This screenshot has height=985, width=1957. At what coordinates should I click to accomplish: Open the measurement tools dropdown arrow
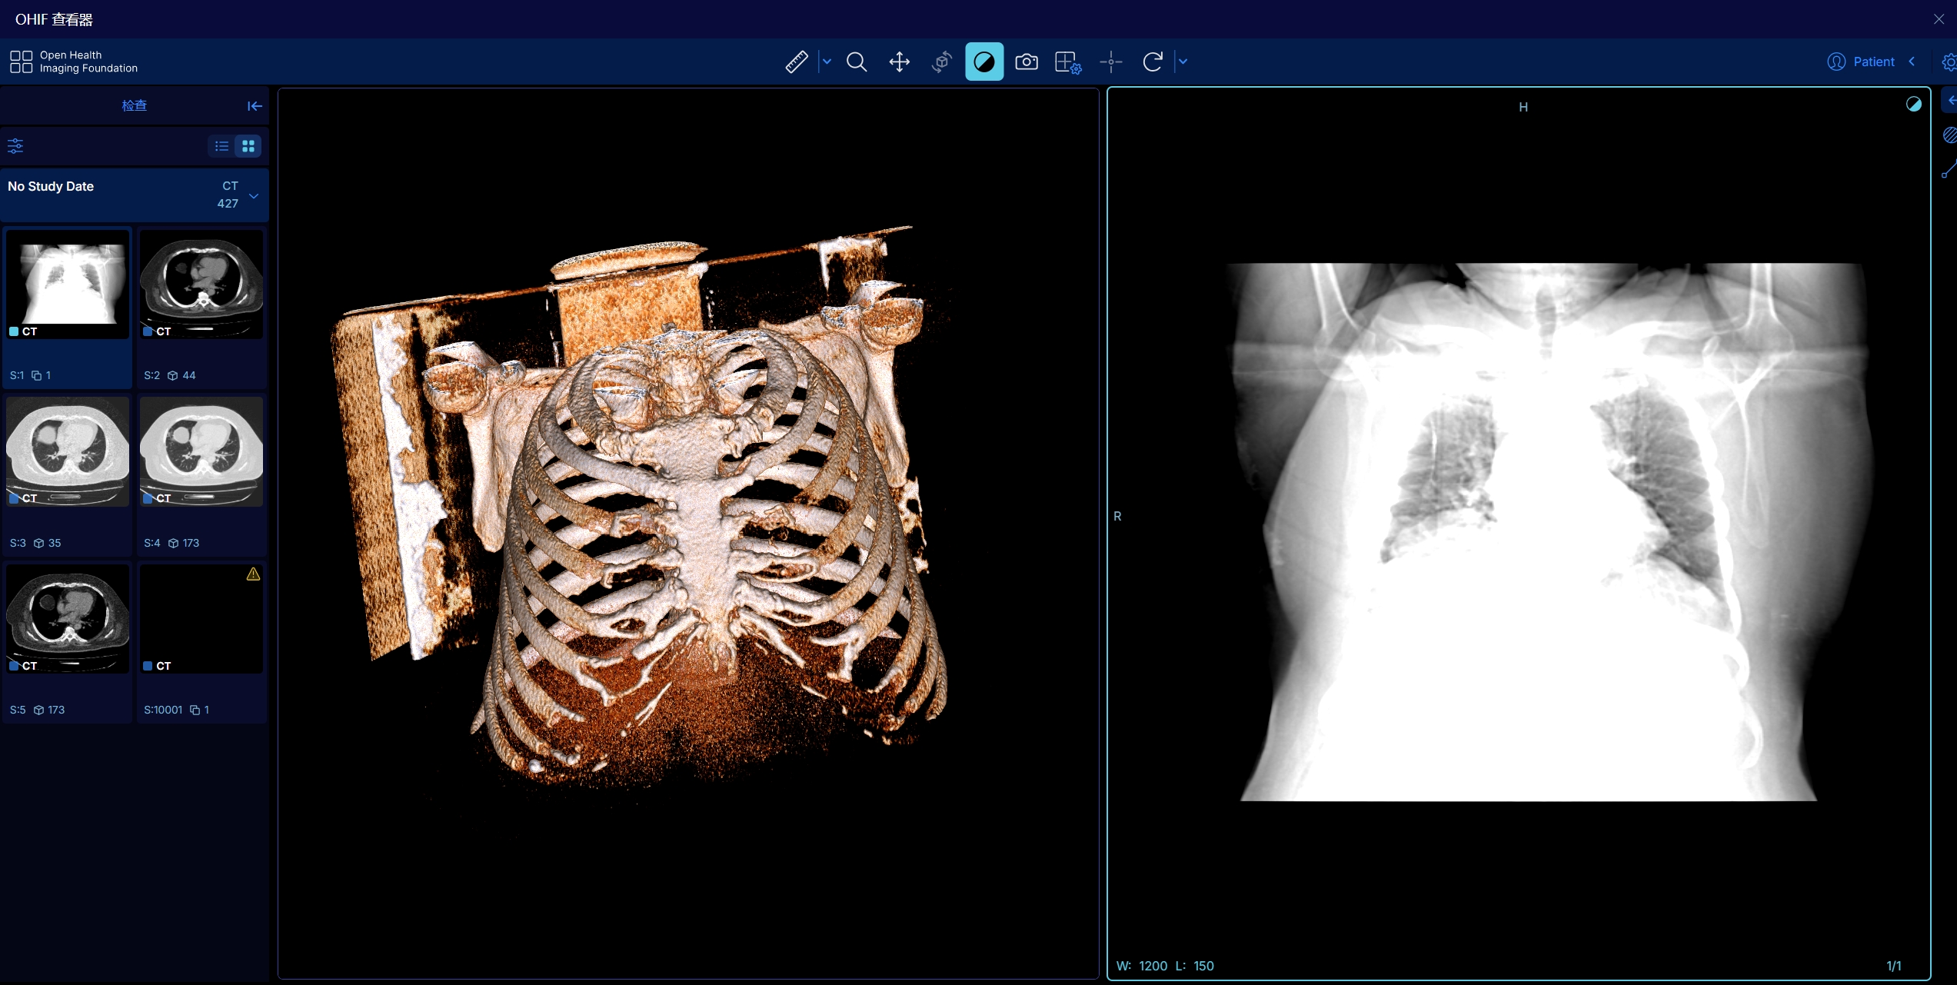(827, 62)
